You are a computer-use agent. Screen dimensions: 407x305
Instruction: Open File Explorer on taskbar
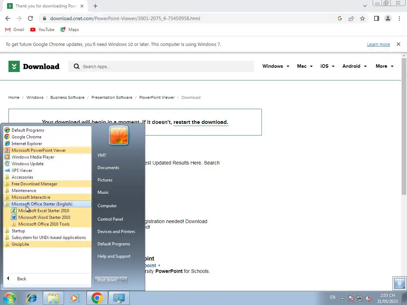[53, 298]
